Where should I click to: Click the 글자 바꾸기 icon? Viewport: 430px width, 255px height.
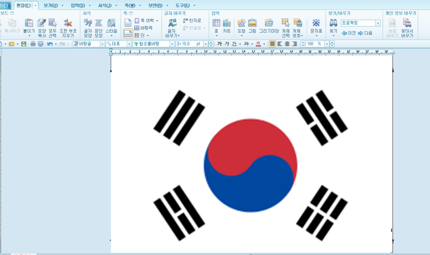[x=172, y=23]
